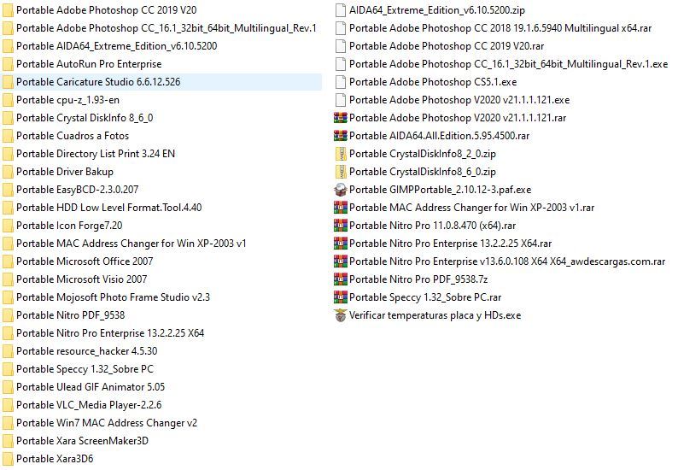
Task: Click folder icon of Portable Microsoft Office 2007
Action: pyautogui.click(x=8, y=261)
